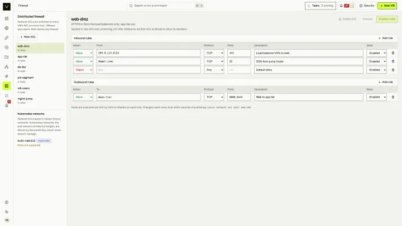
Task: Open the Security button
Action: [x=367, y=6]
